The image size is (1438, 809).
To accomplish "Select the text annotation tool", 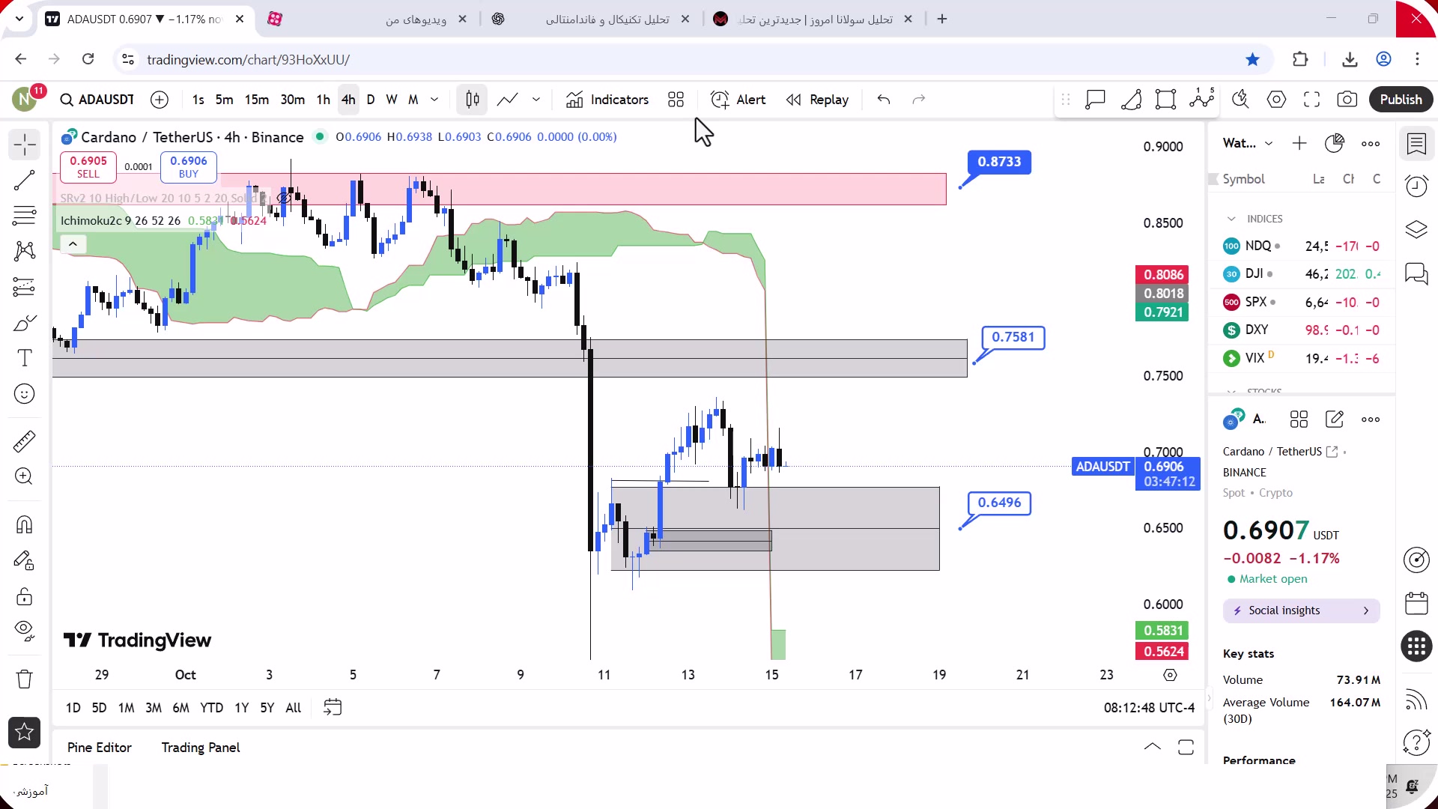I will pyautogui.click(x=24, y=358).
